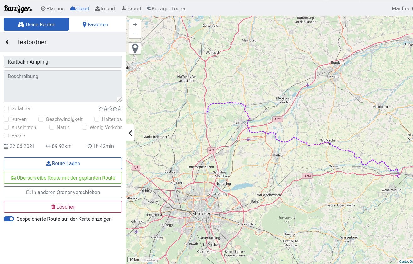Tick the Pässe checkbox
The width and height of the screenshot is (413, 264).
tap(6, 135)
